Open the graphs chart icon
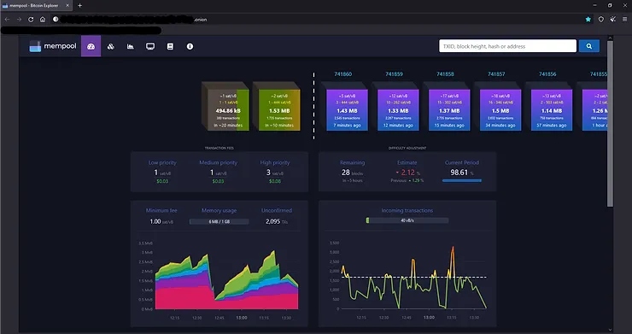This screenshot has width=632, height=334. coord(130,46)
